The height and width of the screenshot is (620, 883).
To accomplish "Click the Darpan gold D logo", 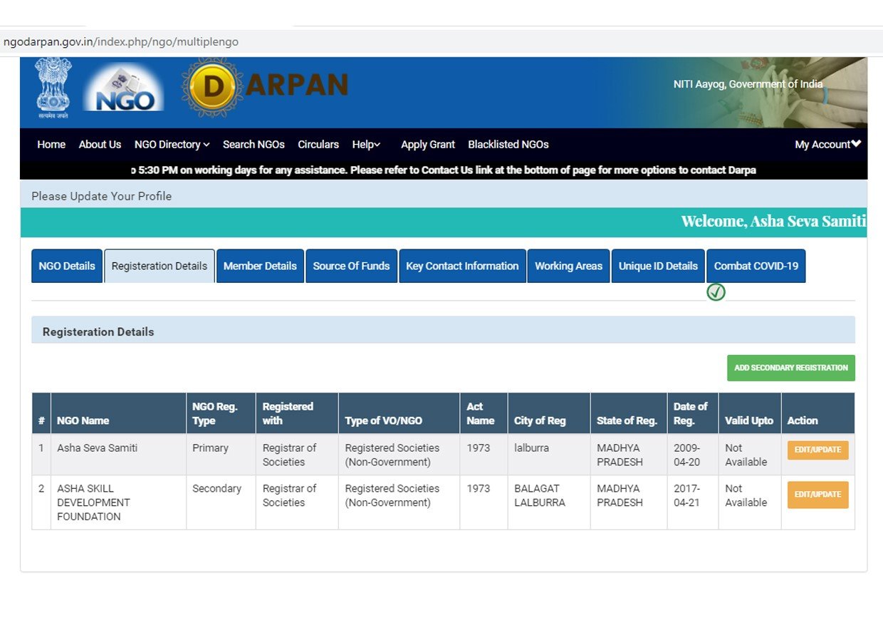I will tap(211, 88).
